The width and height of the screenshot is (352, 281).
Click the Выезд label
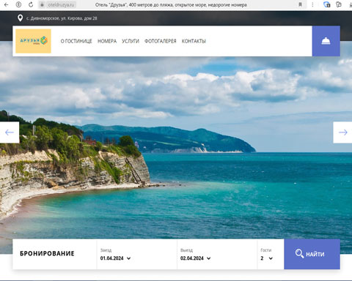point(186,250)
